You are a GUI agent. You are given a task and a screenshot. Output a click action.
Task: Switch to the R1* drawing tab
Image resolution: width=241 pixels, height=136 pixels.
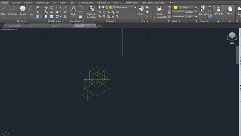pyautogui.click(x=38, y=26)
